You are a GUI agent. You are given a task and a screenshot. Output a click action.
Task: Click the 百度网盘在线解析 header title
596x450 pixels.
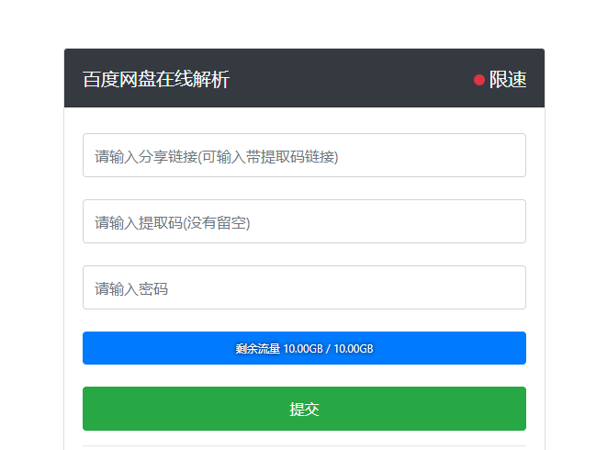point(156,79)
